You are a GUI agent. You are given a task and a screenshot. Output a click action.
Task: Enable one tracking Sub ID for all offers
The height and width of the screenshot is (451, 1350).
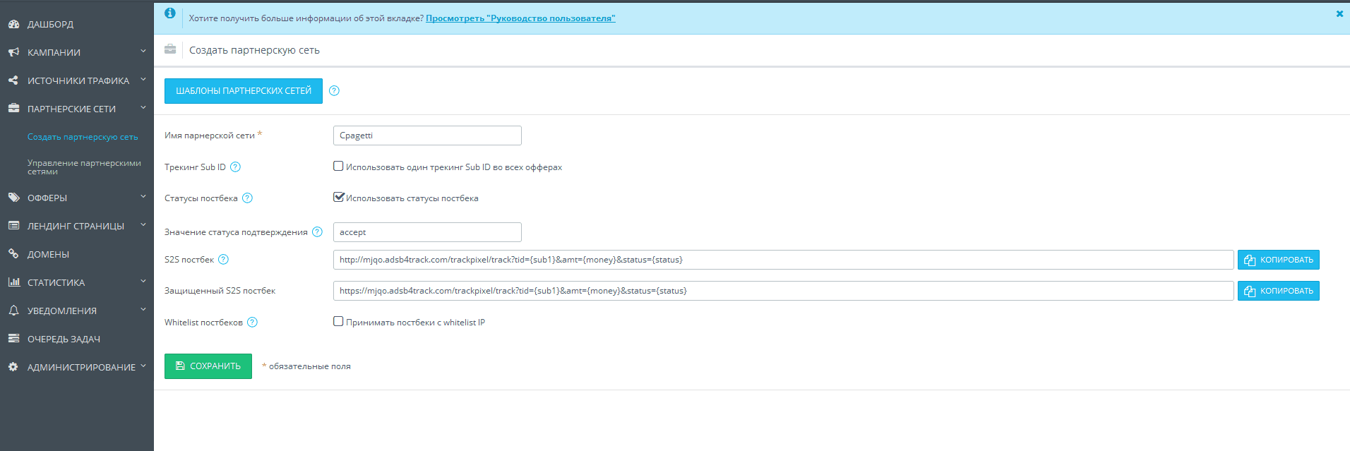click(x=338, y=166)
